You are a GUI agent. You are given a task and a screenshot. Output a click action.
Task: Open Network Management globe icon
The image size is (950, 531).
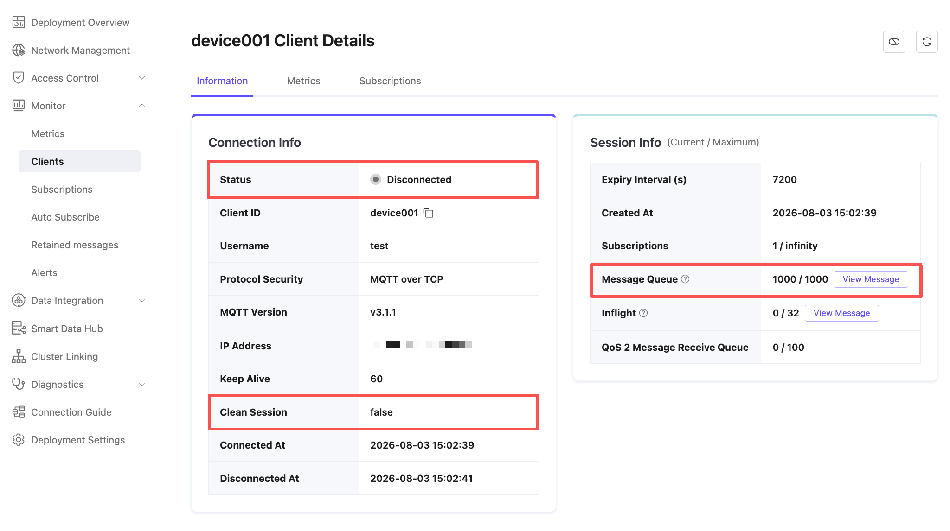(19, 50)
